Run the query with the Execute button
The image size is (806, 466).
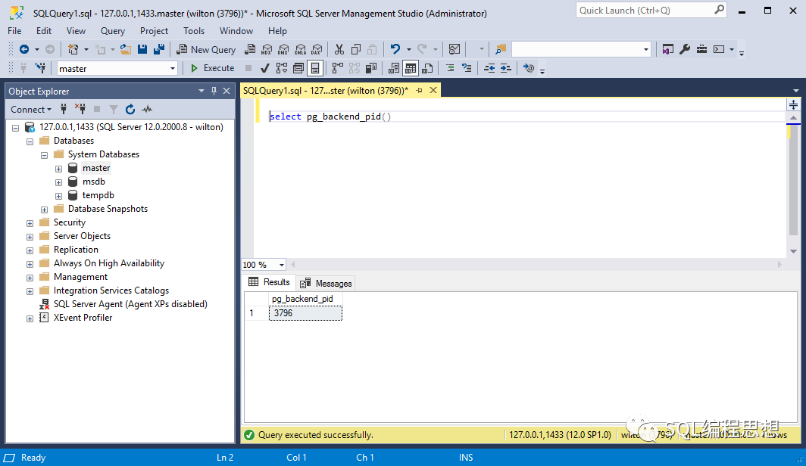click(211, 68)
